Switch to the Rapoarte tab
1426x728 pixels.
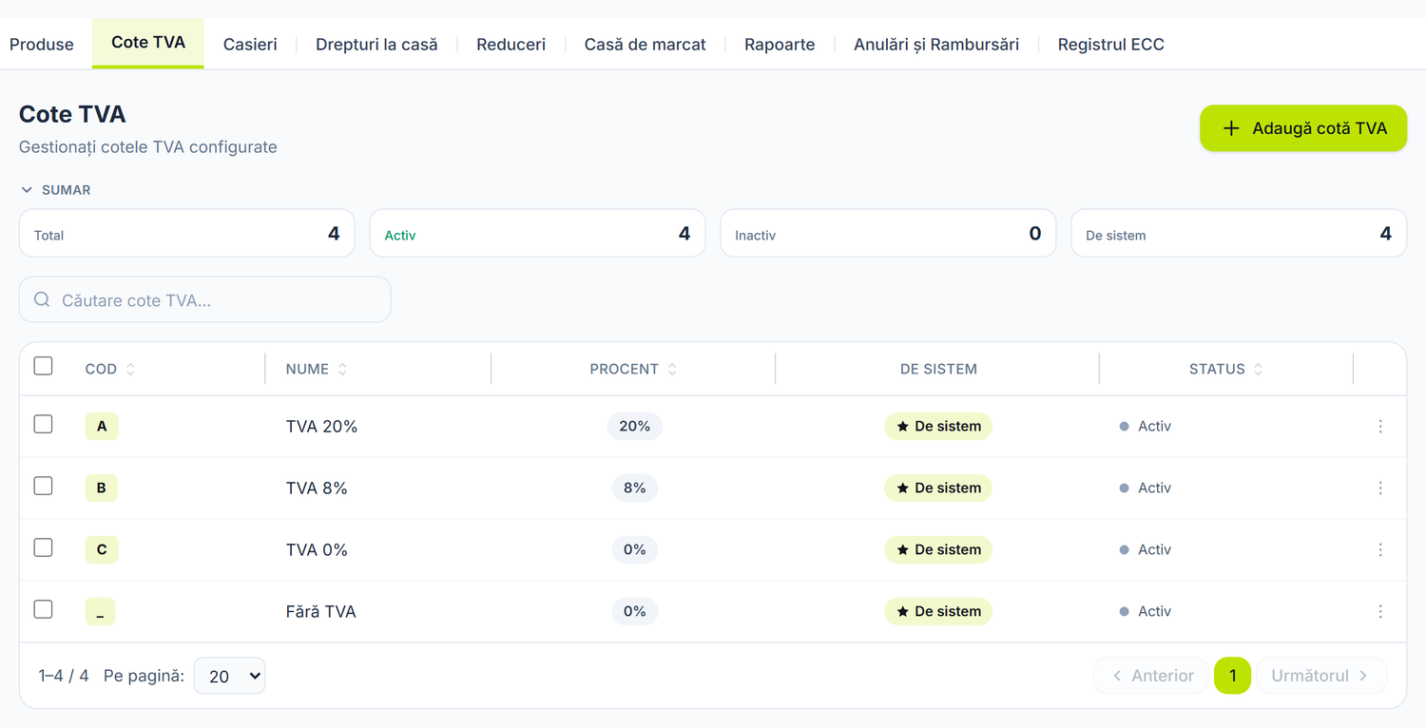[780, 45]
